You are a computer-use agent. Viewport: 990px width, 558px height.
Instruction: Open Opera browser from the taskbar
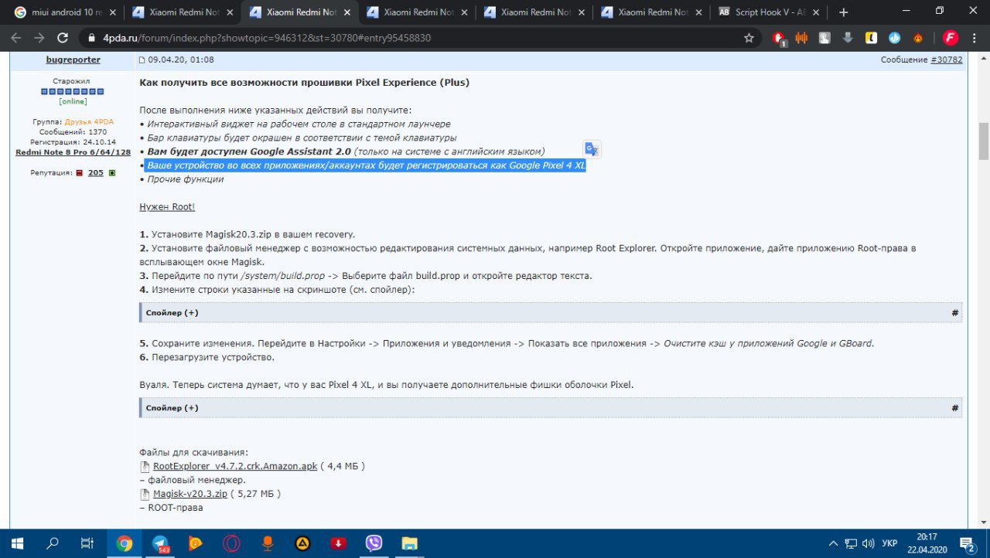(231, 543)
